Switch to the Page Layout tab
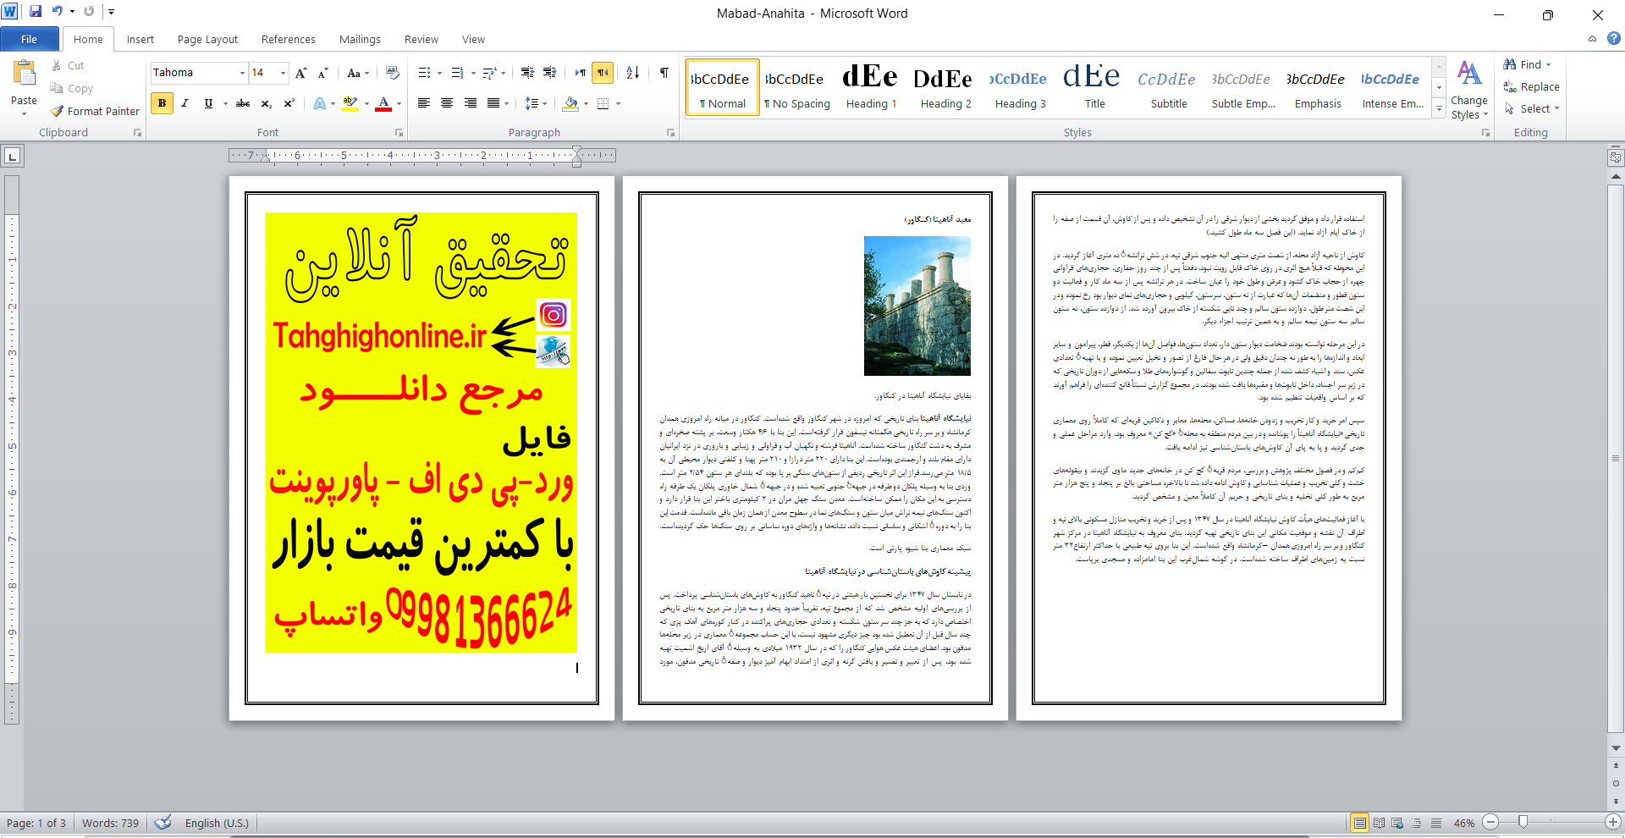1625x838 pixels. [x=207, y=39]
